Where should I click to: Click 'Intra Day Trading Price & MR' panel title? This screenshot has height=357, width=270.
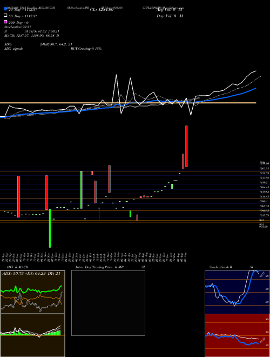click(99, 267)
